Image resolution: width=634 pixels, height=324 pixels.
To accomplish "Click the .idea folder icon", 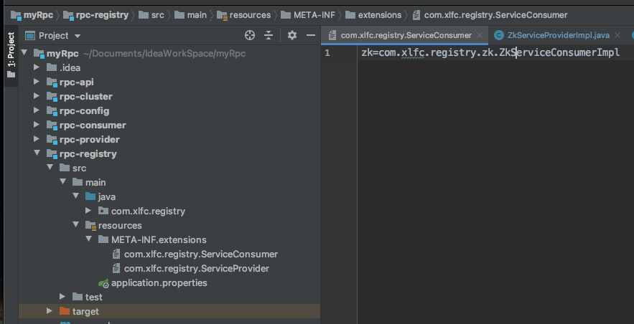I will (52, 67).
